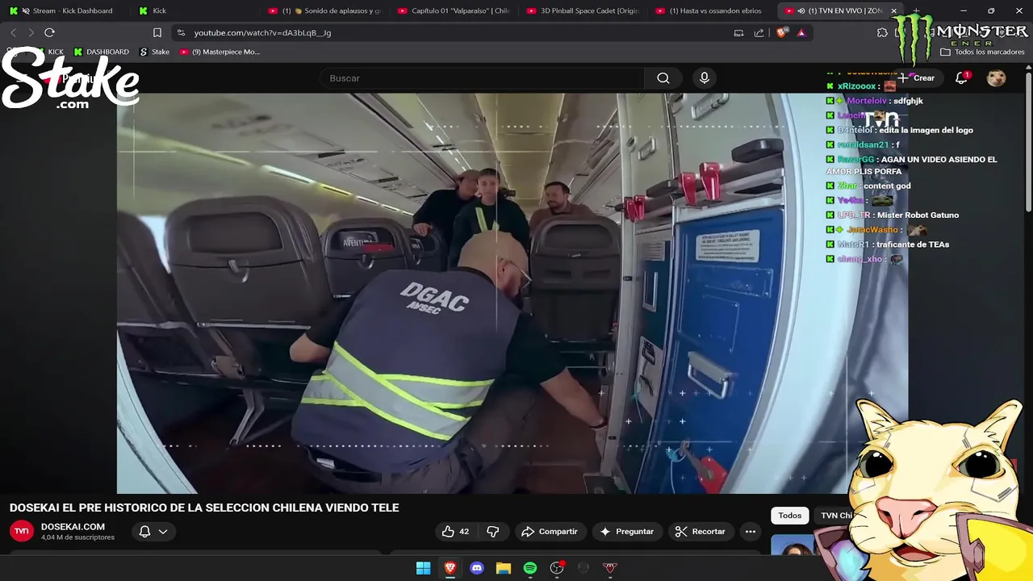This screenshot has height=581, width=1033.
Task: Click the Recortar clip button
Action: click(x=701, y=531)
